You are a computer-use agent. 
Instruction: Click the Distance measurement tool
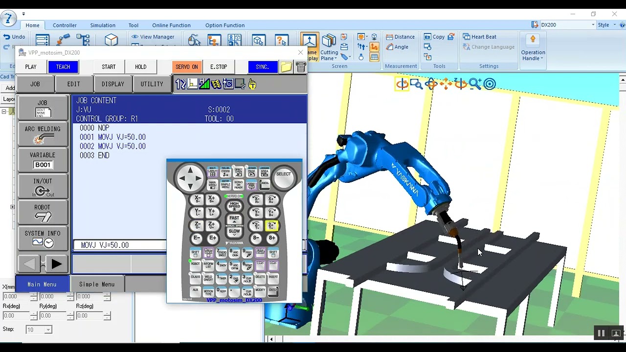click(x=400, y=37)
